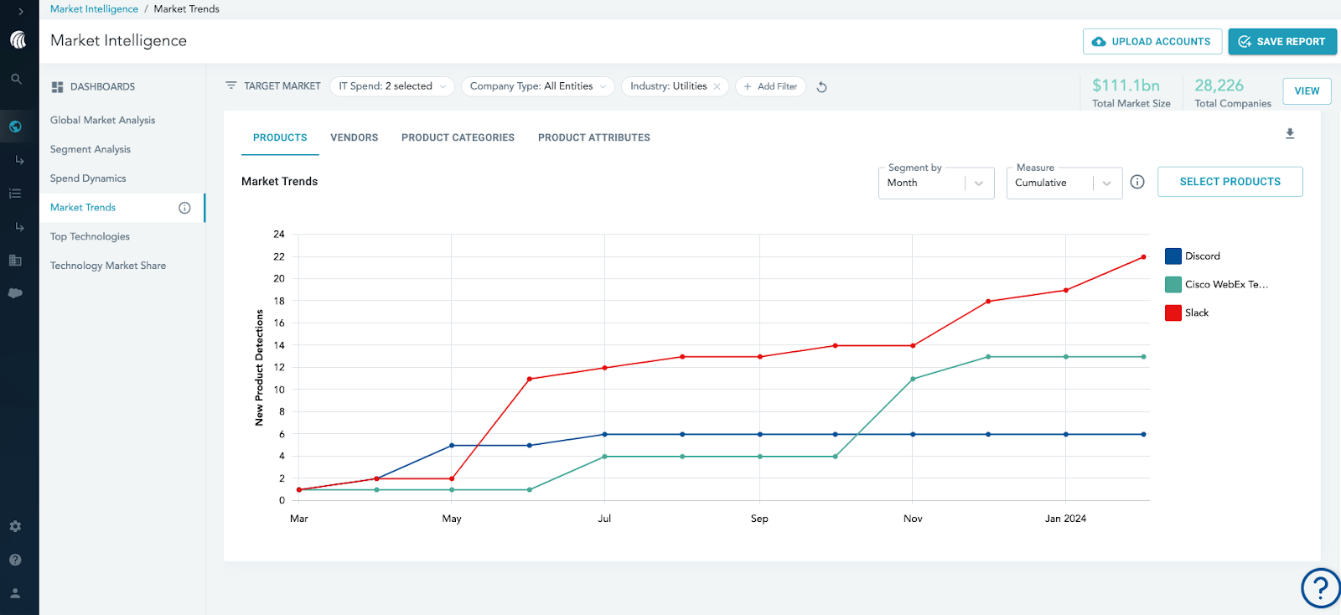Switch to the Product Categories tab

[x=458, y=137]
